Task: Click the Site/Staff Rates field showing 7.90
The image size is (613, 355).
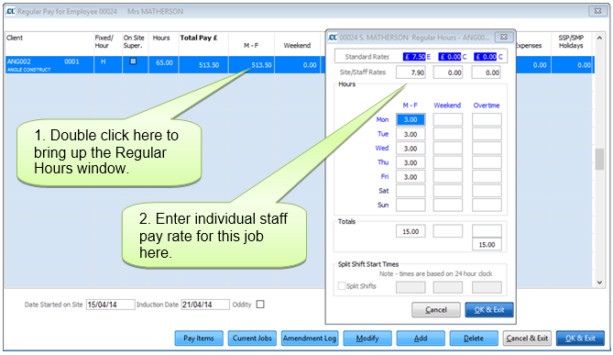Action: 410,72
